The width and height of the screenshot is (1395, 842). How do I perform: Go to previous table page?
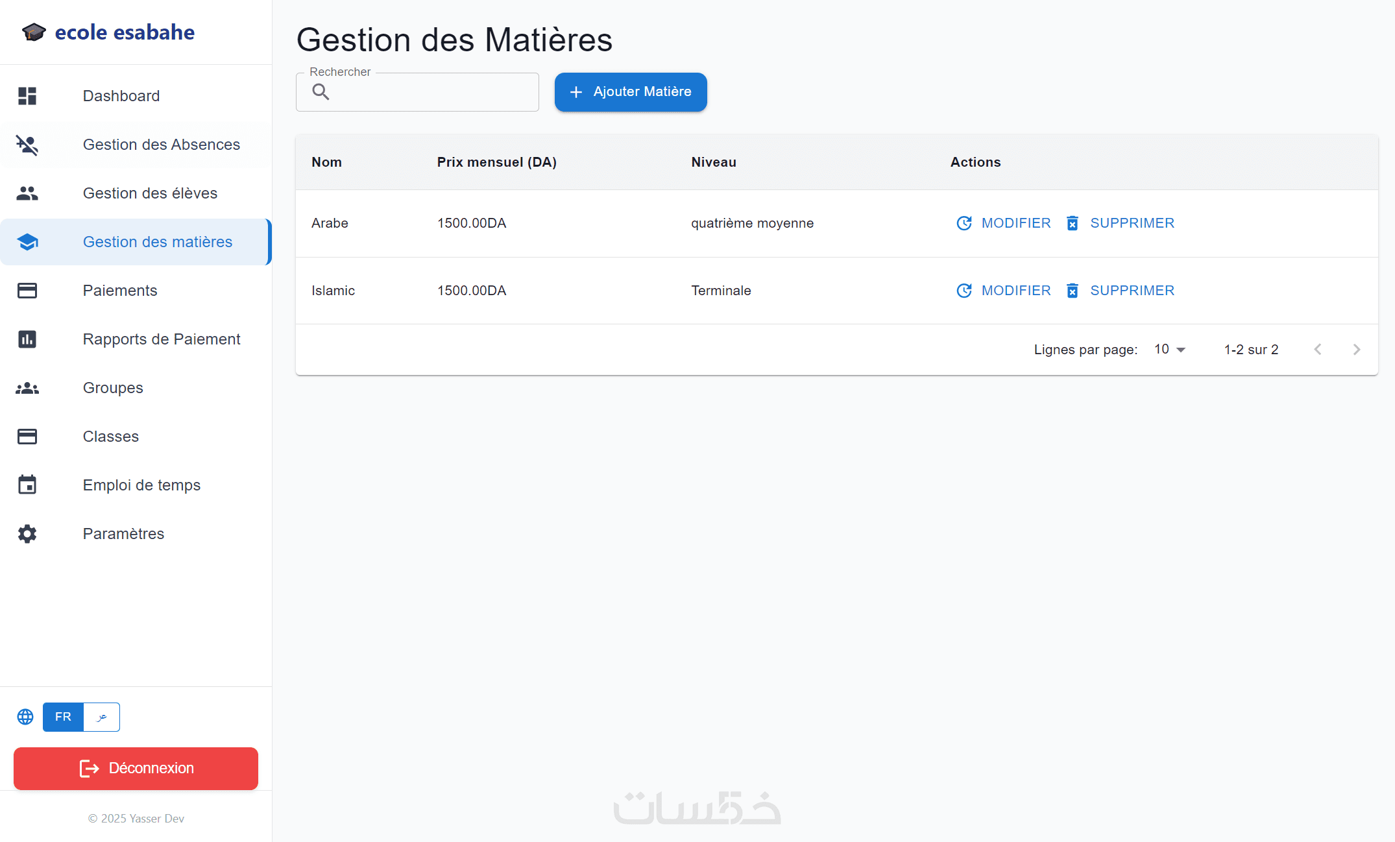pyautogui.click(x=1318, y=350)
